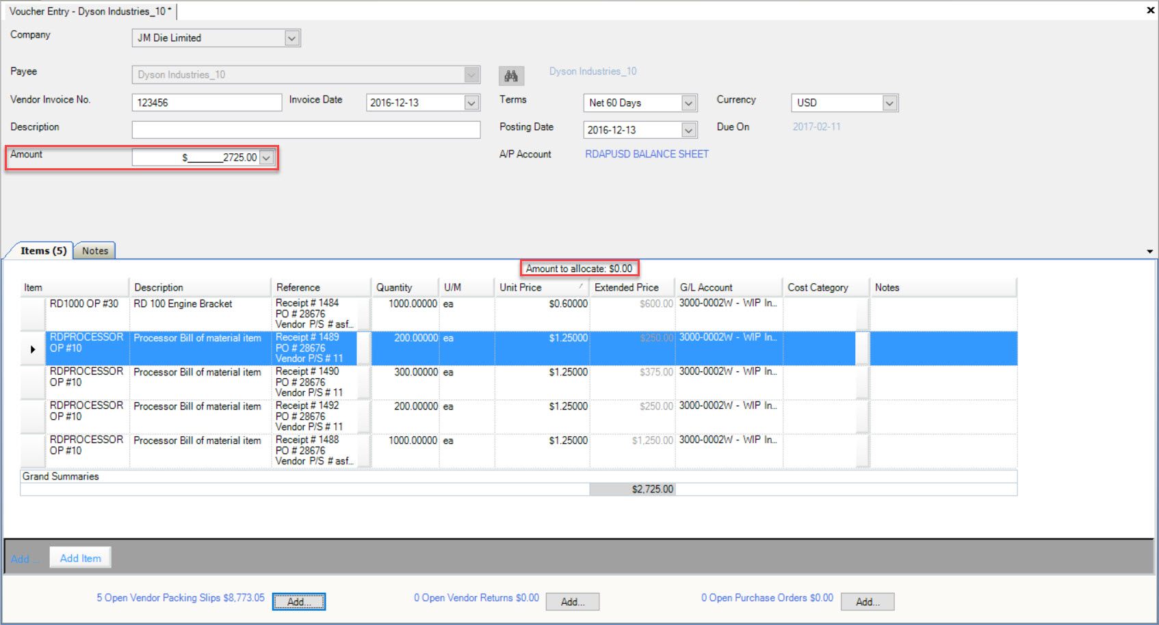Open the RDAPUSD BALANCE SHEET account link

[647, 154]
